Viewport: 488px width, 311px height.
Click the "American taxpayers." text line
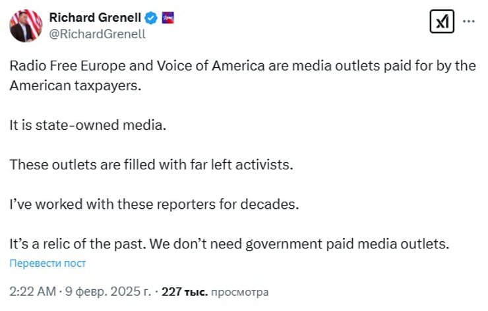pyautogui.click(x=75, y=86)
